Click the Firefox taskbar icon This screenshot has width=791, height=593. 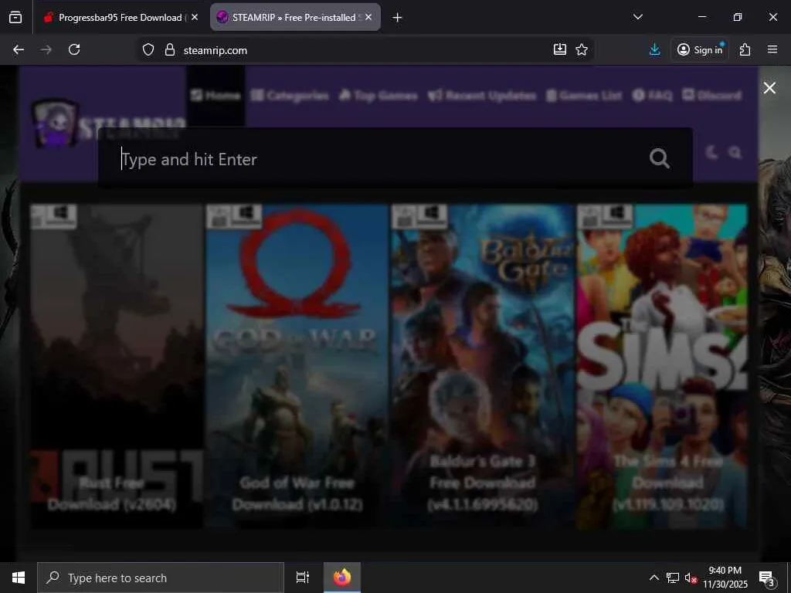(x=342, y=578)
